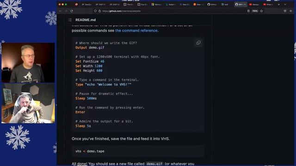Reset the 100% zoom level badge
This screenshot has height=166, width=296.
pyautogui.click(x=255, y=11)
